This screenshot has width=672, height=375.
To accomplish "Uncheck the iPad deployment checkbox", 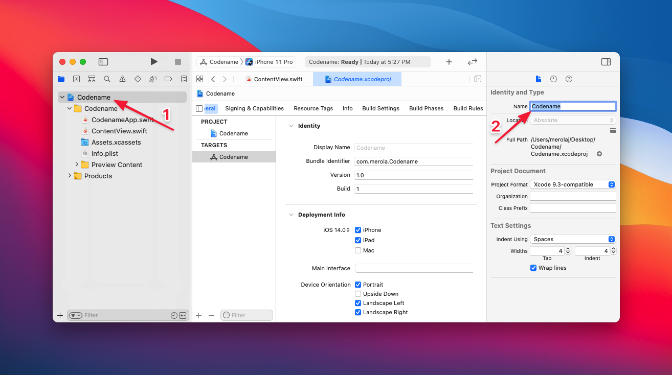I will (x=358, y=240).
